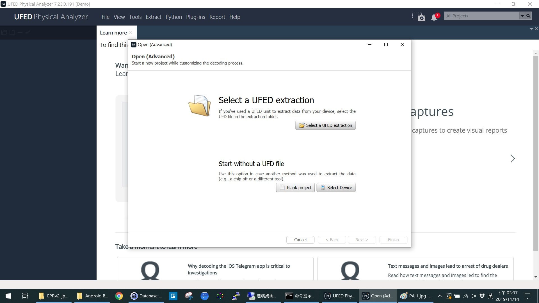Minimize the Open (Advanced) dialog
Viewport: 539px width, 303px height.
tap(370, 45)
